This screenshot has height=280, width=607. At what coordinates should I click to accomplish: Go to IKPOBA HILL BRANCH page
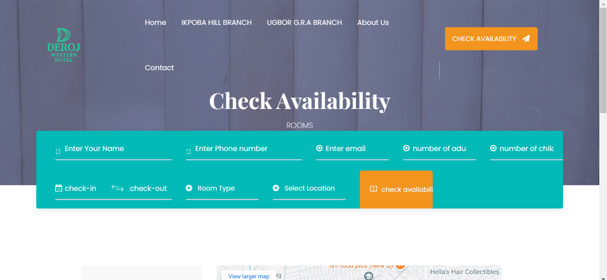[x=216, y=22]
